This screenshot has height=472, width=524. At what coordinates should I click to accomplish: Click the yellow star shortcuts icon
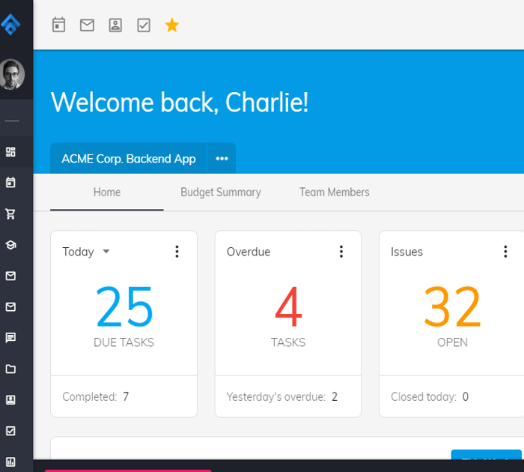tap(172, 25)
